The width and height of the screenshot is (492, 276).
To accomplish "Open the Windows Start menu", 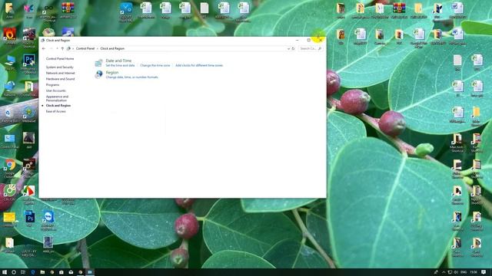I will pos(5,272).
